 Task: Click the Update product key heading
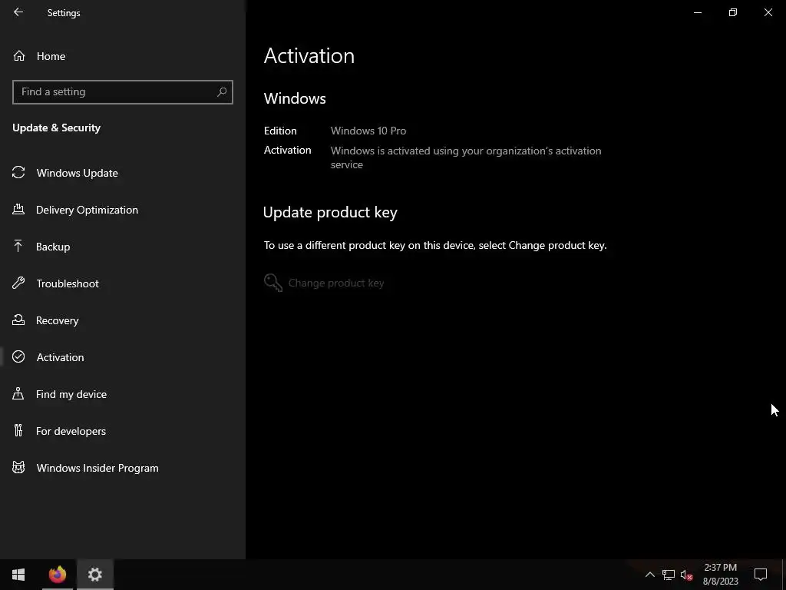[x=330, y=212]
